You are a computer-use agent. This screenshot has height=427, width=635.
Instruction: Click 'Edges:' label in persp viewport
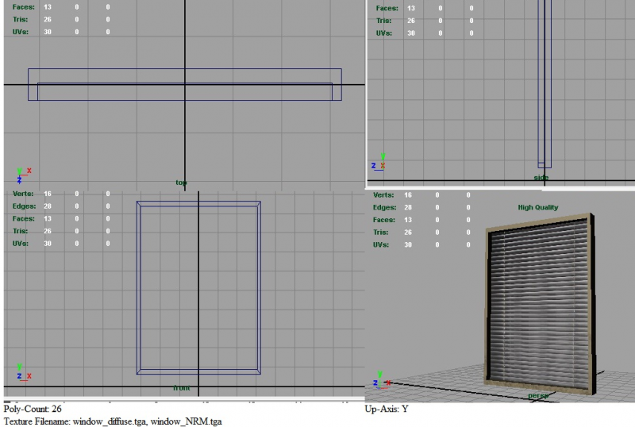[384, 207]
